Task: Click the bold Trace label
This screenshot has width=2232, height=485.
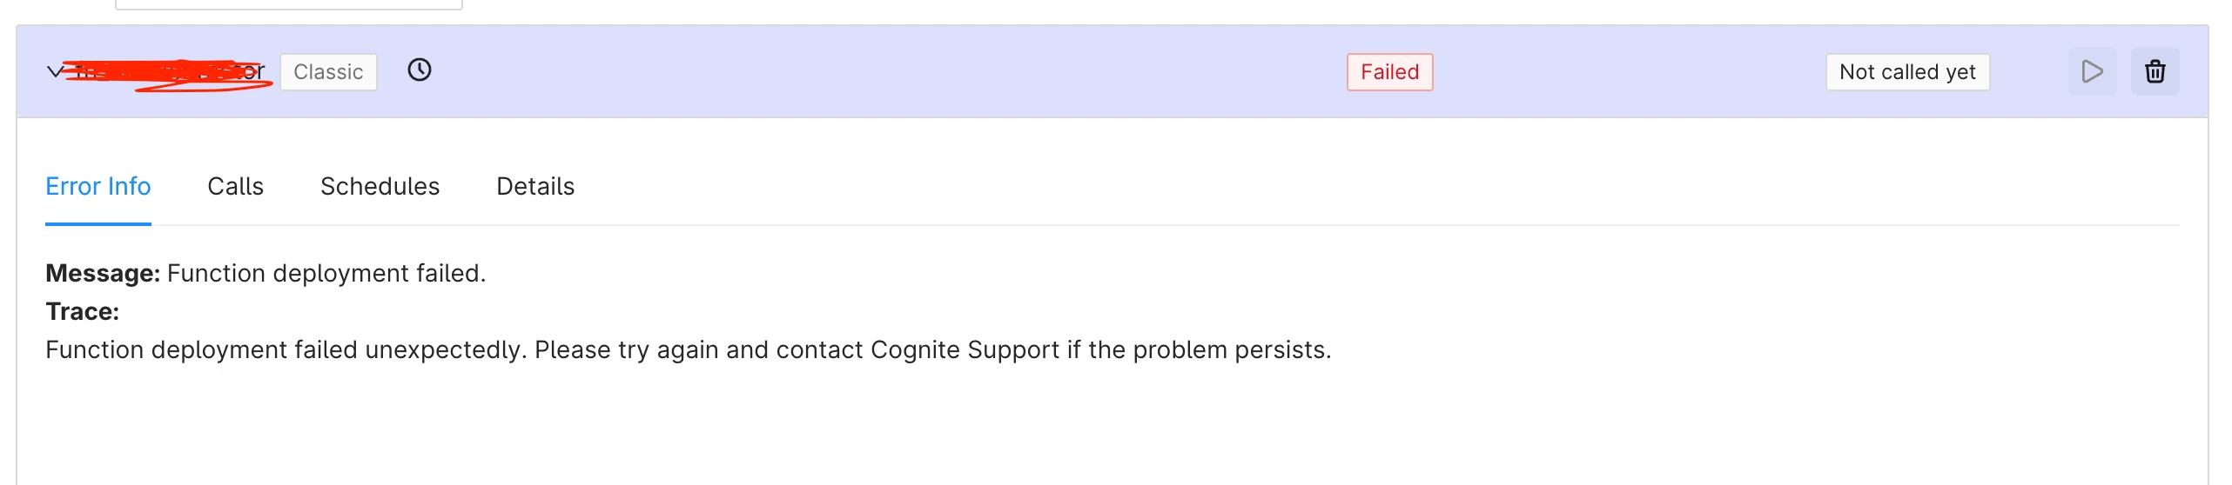Action: pos(82,311)
